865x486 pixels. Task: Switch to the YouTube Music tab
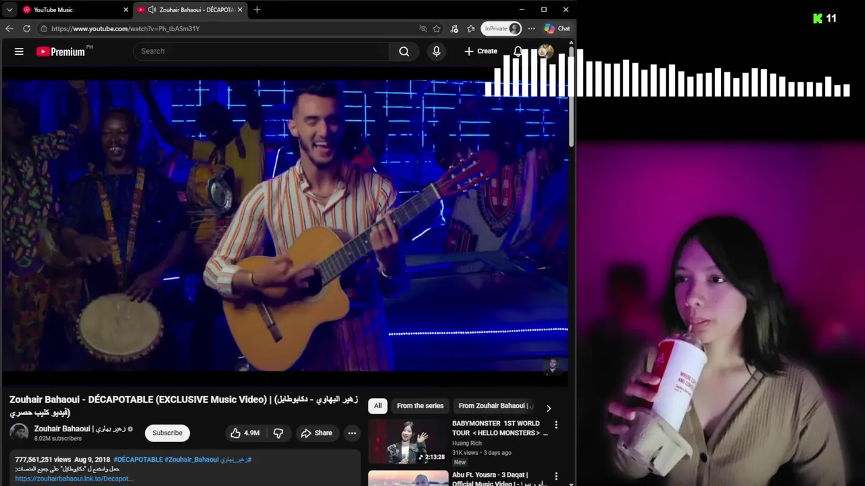point(74,9)
